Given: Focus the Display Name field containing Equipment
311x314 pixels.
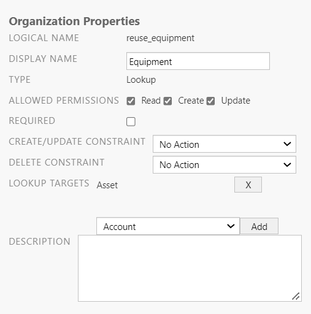Looking at the screenshot, I should [x=198, y=61].
